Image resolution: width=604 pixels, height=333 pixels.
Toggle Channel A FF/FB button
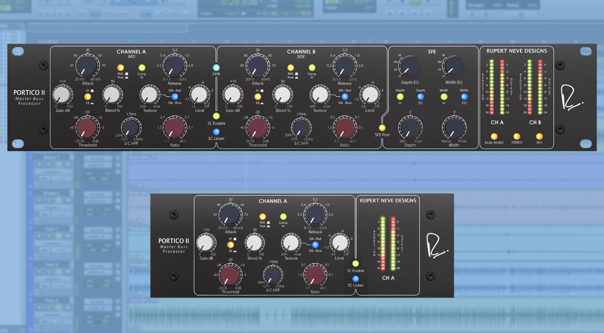click(87, 96)
